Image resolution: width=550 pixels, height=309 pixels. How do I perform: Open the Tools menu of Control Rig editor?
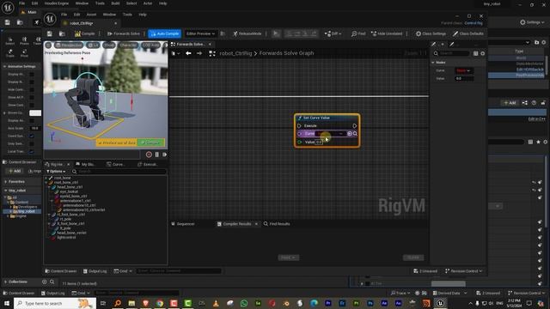pos(127,15)
